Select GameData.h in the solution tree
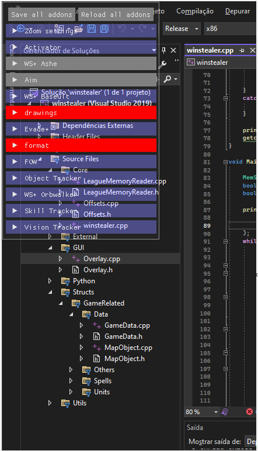This screenshot has height=451, width=258. (x=123, y=336)
